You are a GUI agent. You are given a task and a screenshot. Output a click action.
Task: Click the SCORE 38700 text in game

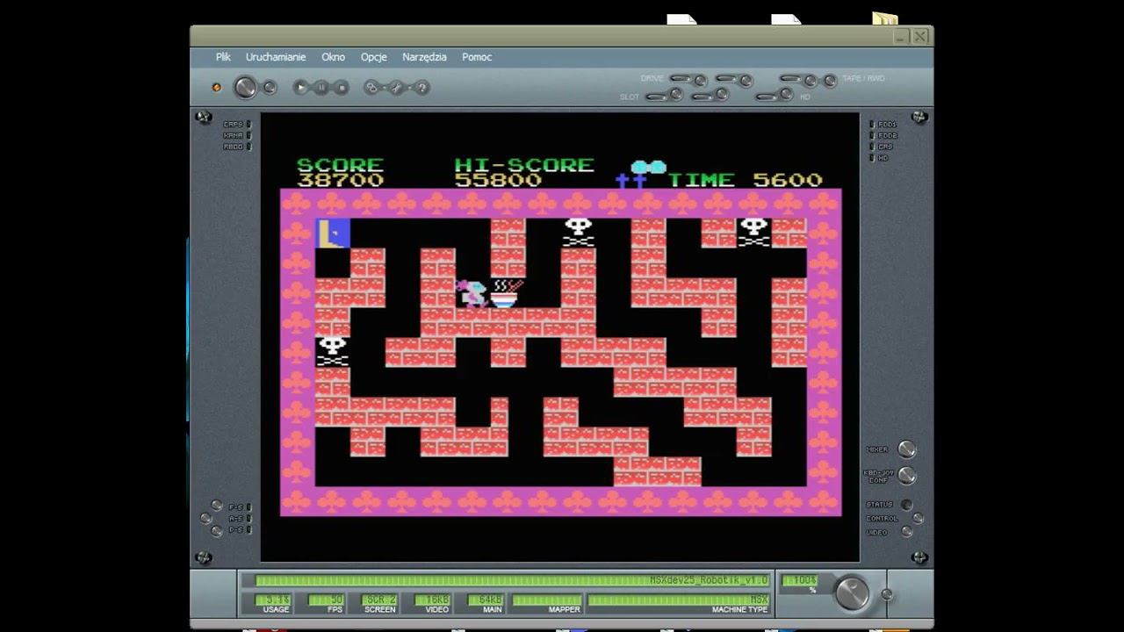pos(341,173)
